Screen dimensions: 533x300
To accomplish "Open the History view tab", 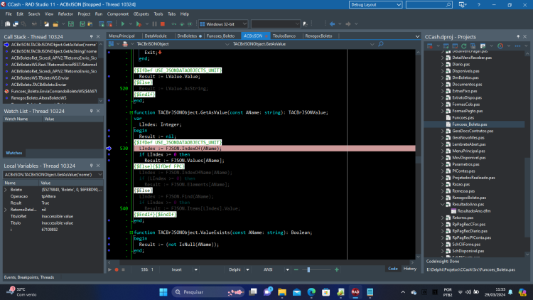I will pos(410,269).
